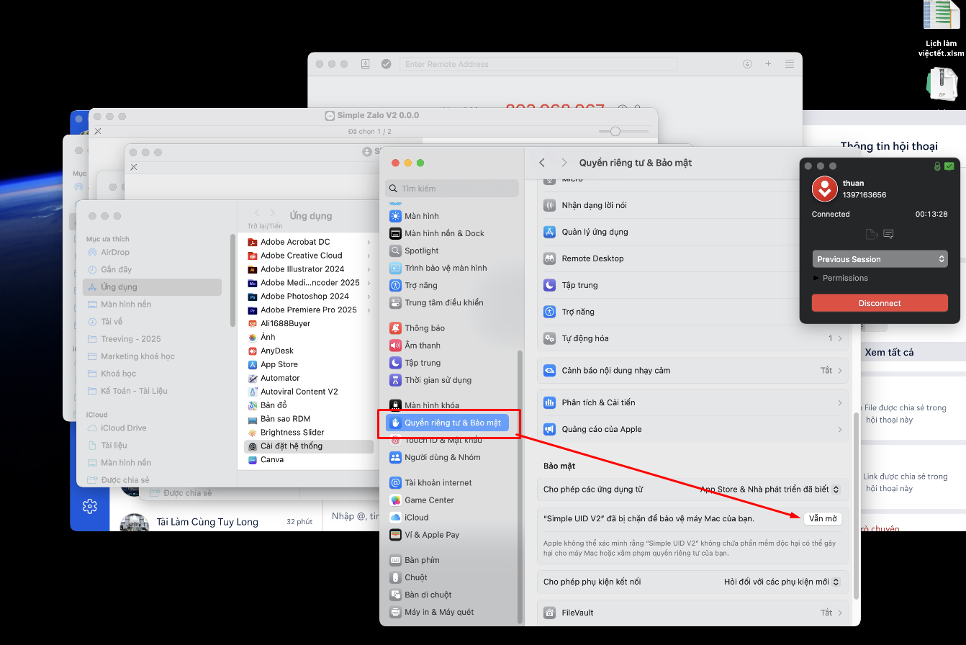Click Vẫn mở button for Simple UID V2
Viewport: 966px width, 645px height.
(823, 518)
